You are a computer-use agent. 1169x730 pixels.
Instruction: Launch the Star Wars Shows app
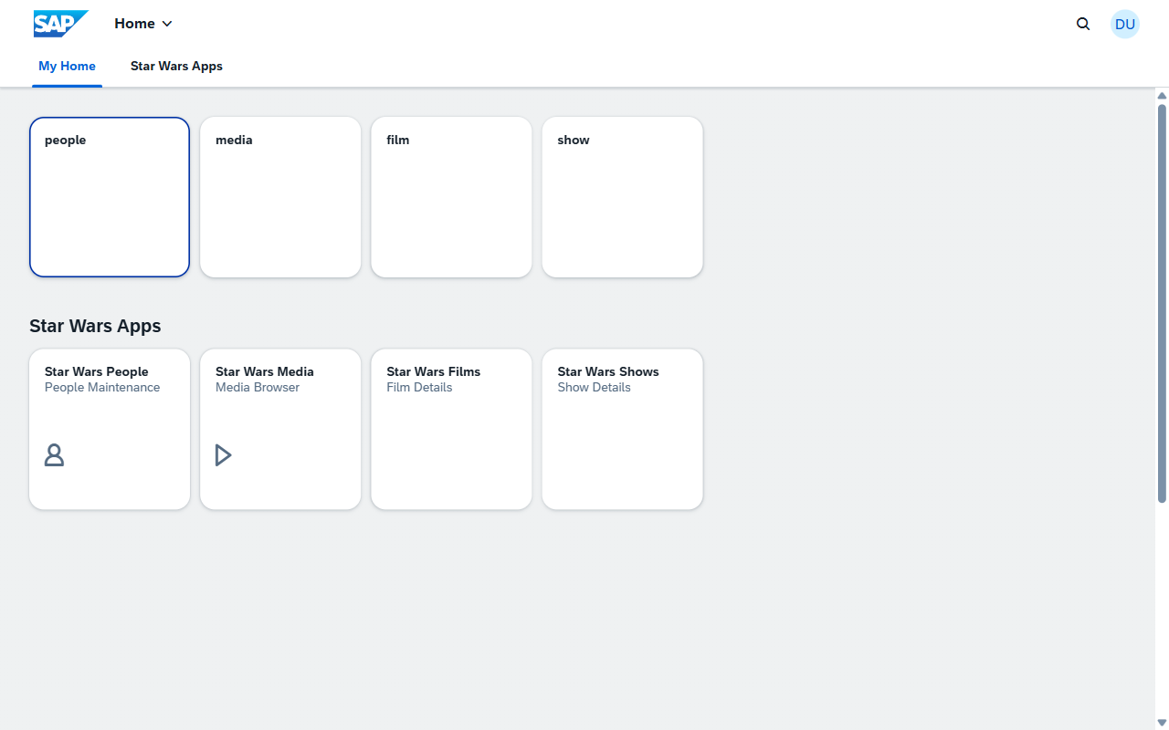pyautogui.click(x=622, y=429)
